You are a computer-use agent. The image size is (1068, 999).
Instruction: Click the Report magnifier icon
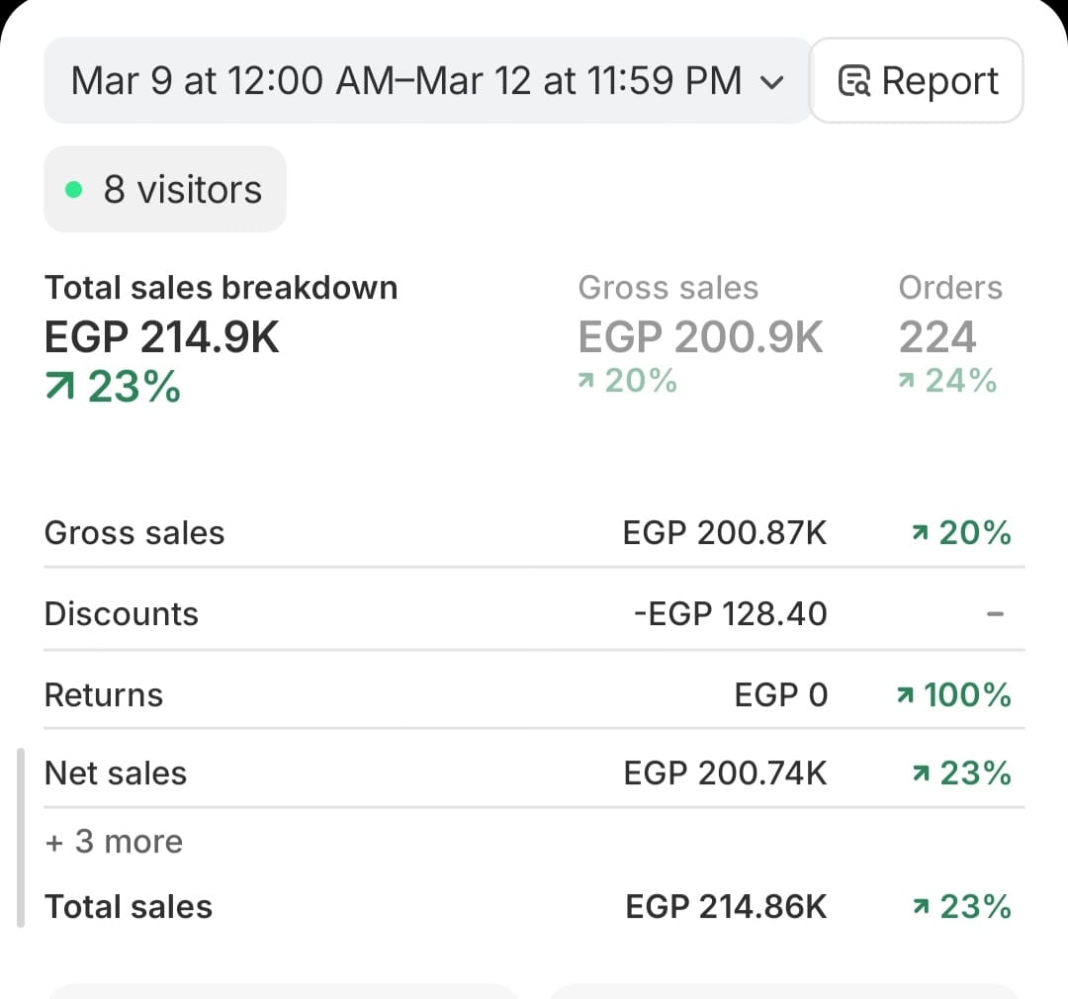coord(853,82)
